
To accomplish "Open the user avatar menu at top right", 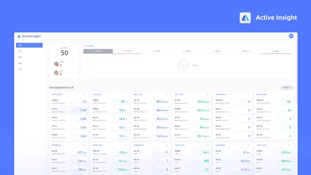I will click(291, 36).
